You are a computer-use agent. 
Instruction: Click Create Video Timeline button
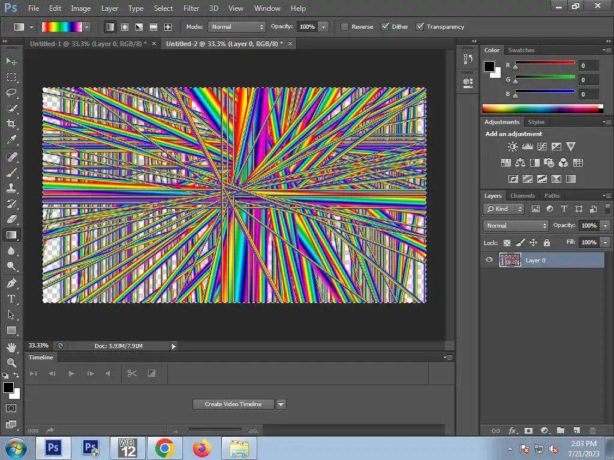pos(233,404)
